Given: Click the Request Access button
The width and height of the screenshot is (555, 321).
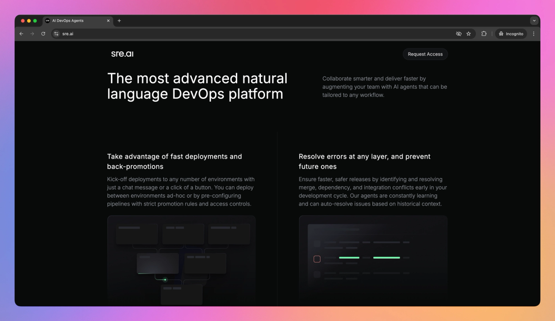Looking at the screenshot, I should click(x=425, y=54).
